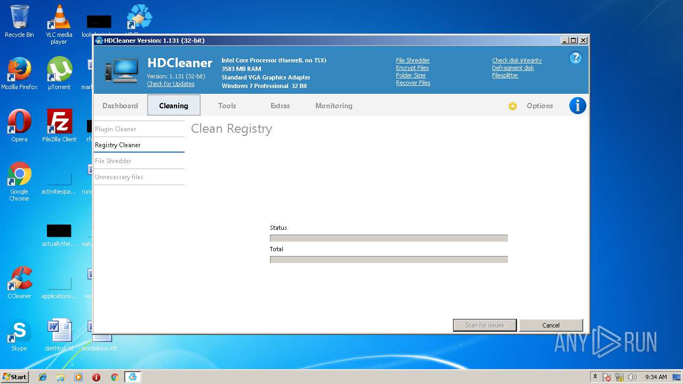This screenshot has height=384, width=683.
Task: Open the blue Info icon
Action: 577,106
